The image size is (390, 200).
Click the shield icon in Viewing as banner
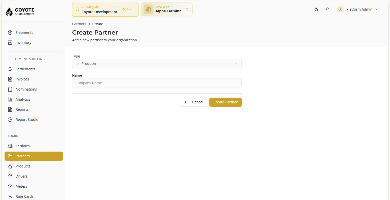(x=77, y=9)
